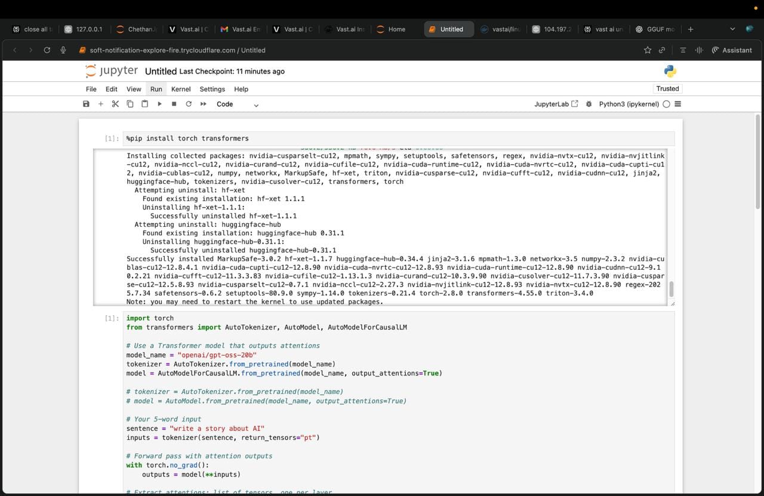Insert a new cell with the plus icon
The width and height of the screenshot is (764, 496).
(x=100, y=104)
